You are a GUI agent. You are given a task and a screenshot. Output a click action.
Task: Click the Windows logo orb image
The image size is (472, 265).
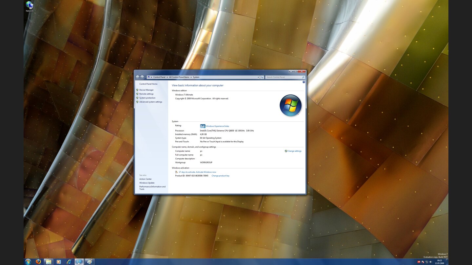coord(290,105)
